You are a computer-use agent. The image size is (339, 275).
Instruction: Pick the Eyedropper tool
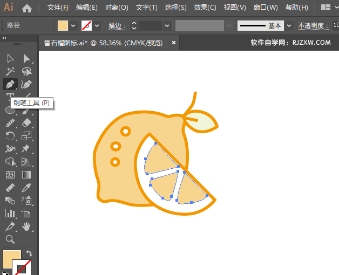pos(26,188)
